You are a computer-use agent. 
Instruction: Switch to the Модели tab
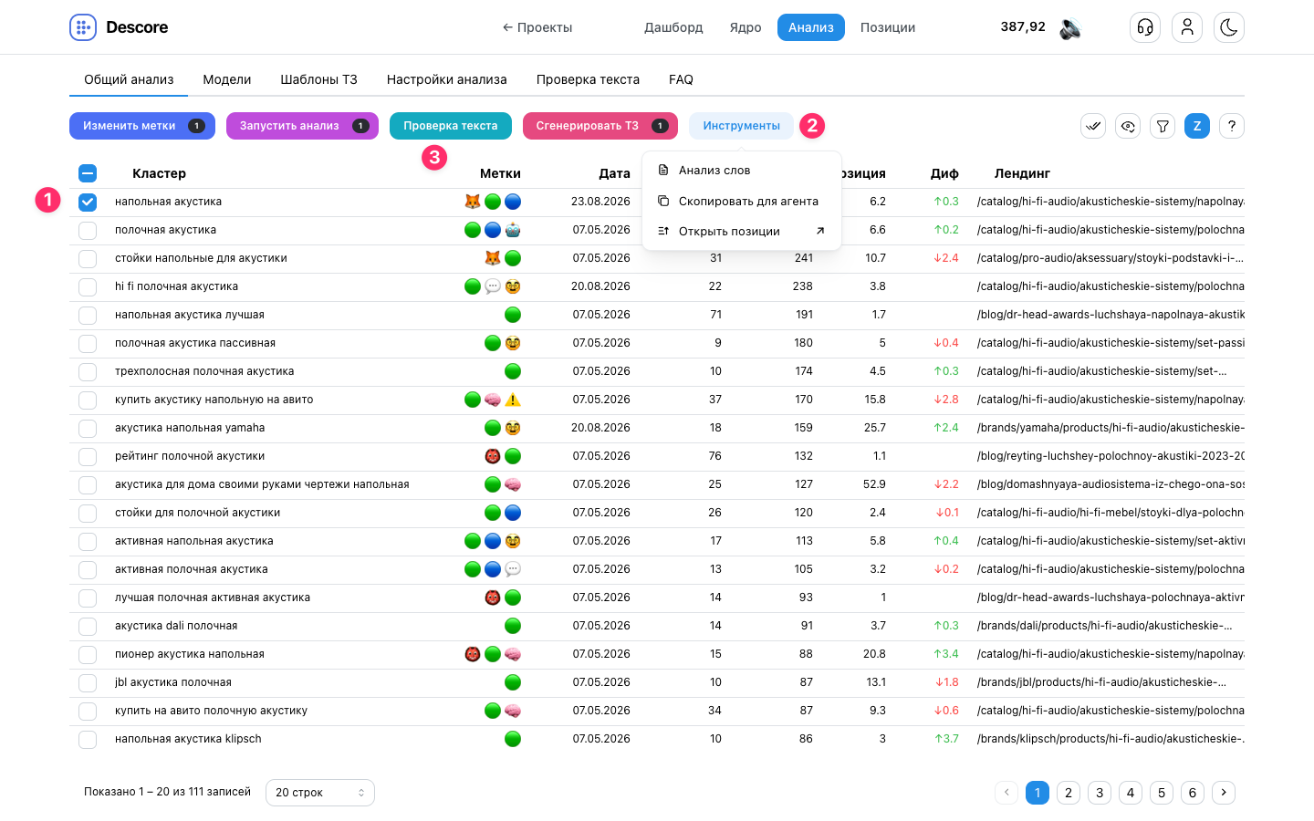227,79
